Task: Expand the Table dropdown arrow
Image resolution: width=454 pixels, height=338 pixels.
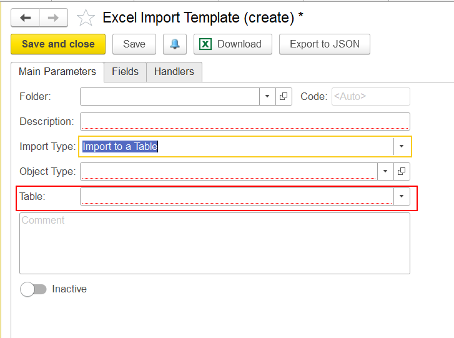Action: [402, 196]
